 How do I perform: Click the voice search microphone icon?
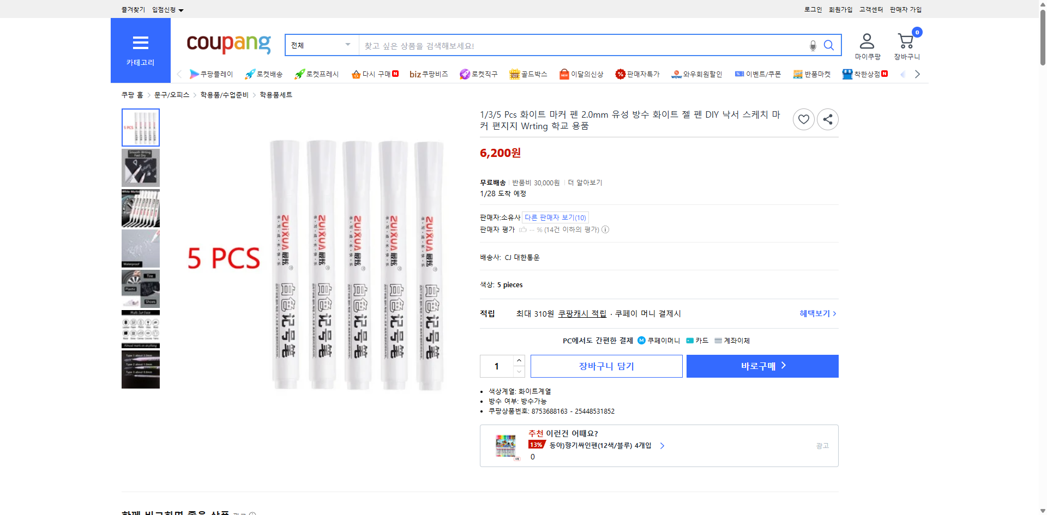click(x=813, y=46)
